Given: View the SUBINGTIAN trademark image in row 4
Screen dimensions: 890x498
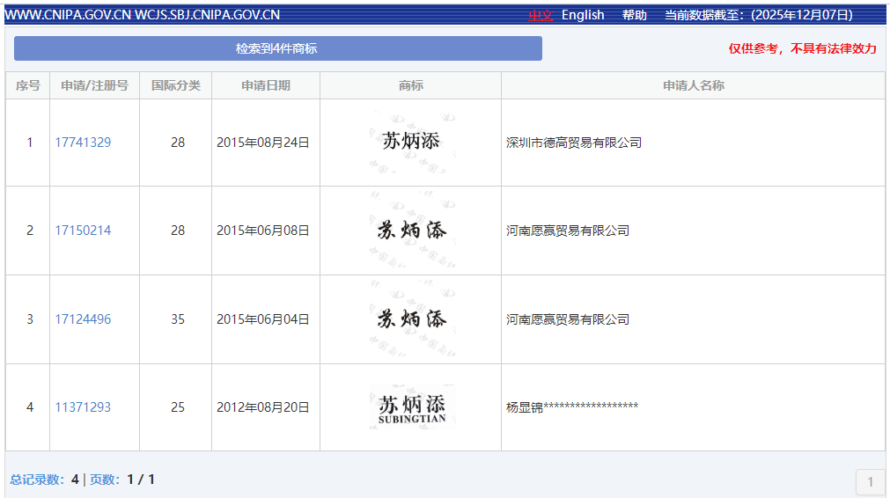Looking at the screenshot, I should (410, 407).
